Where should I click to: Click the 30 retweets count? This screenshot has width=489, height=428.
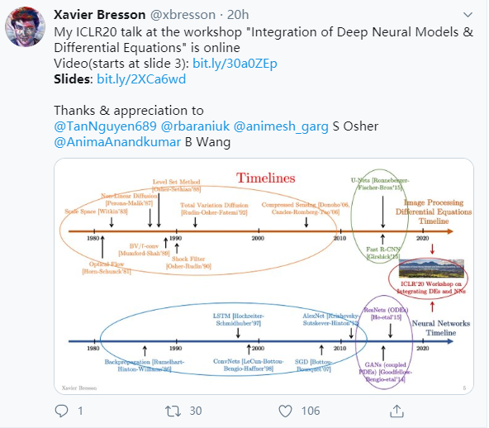click(x=196, y=411)
